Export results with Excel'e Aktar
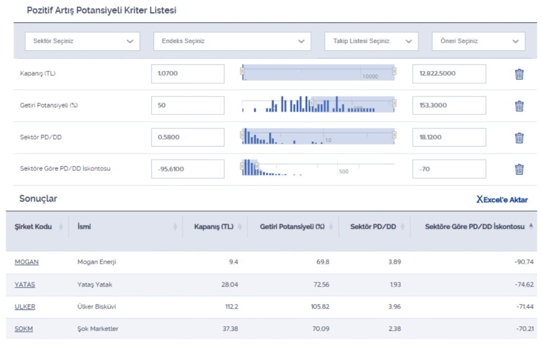The width and height of the screenshot is (542, 351). pos(502,200)
